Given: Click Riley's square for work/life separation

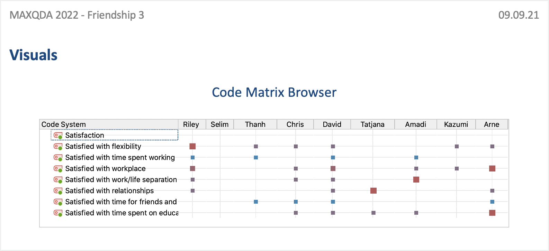Looking at the screenshot, I should tap(193, 179).
